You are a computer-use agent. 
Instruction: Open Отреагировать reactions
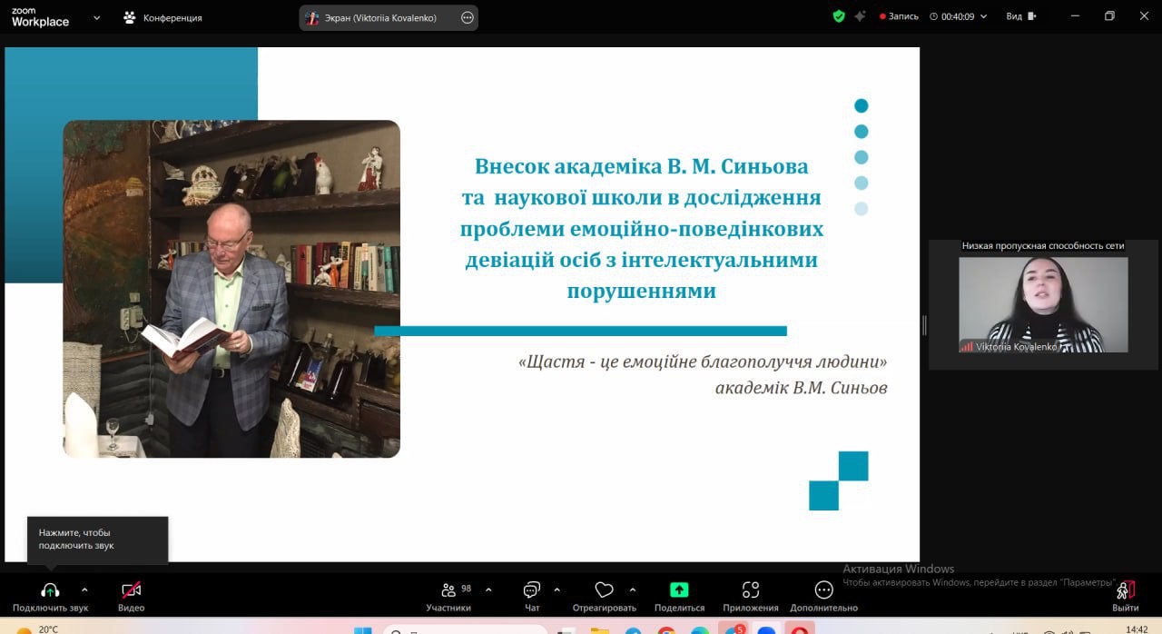tap(604, 596)
